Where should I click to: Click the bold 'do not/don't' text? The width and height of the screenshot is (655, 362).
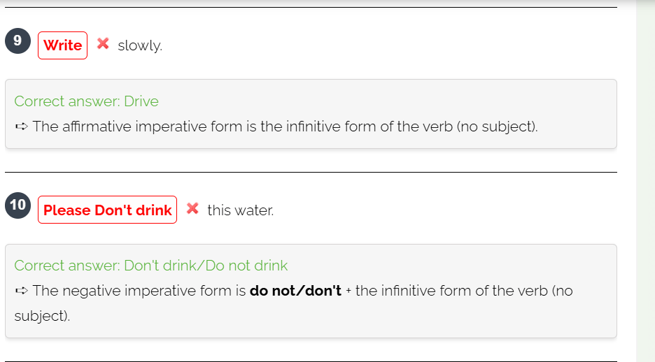pos(295,291)
